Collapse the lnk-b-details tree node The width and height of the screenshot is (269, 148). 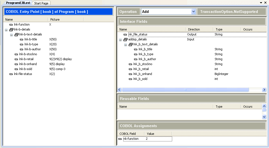point(6,30)
